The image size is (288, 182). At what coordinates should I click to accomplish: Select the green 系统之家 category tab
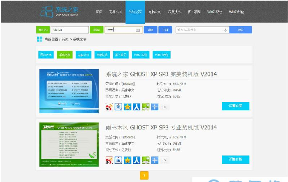point(65,55)
